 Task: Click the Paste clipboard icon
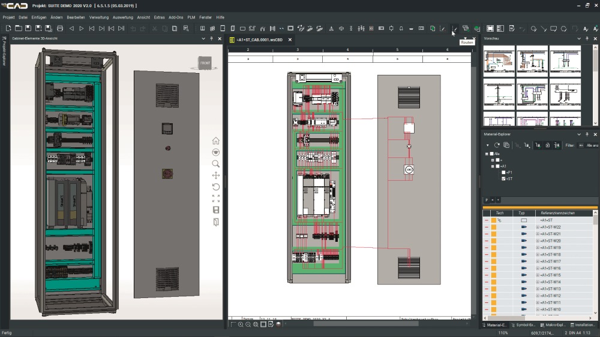(x=175, y=28)
